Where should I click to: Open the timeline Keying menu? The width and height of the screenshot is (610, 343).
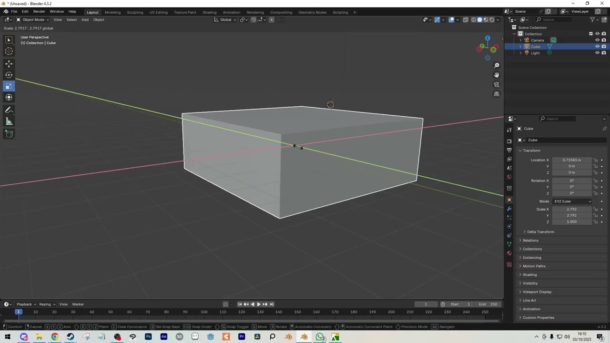click(47, 304)
